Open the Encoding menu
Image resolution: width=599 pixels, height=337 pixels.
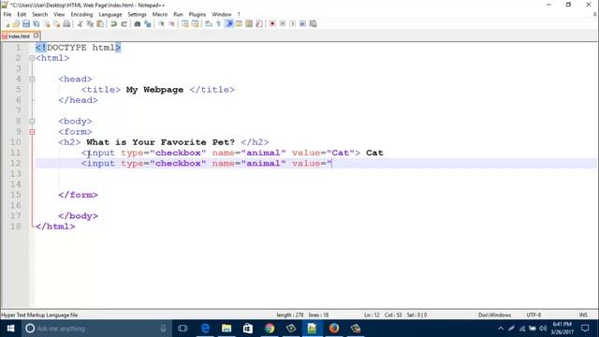pos(81,14)
